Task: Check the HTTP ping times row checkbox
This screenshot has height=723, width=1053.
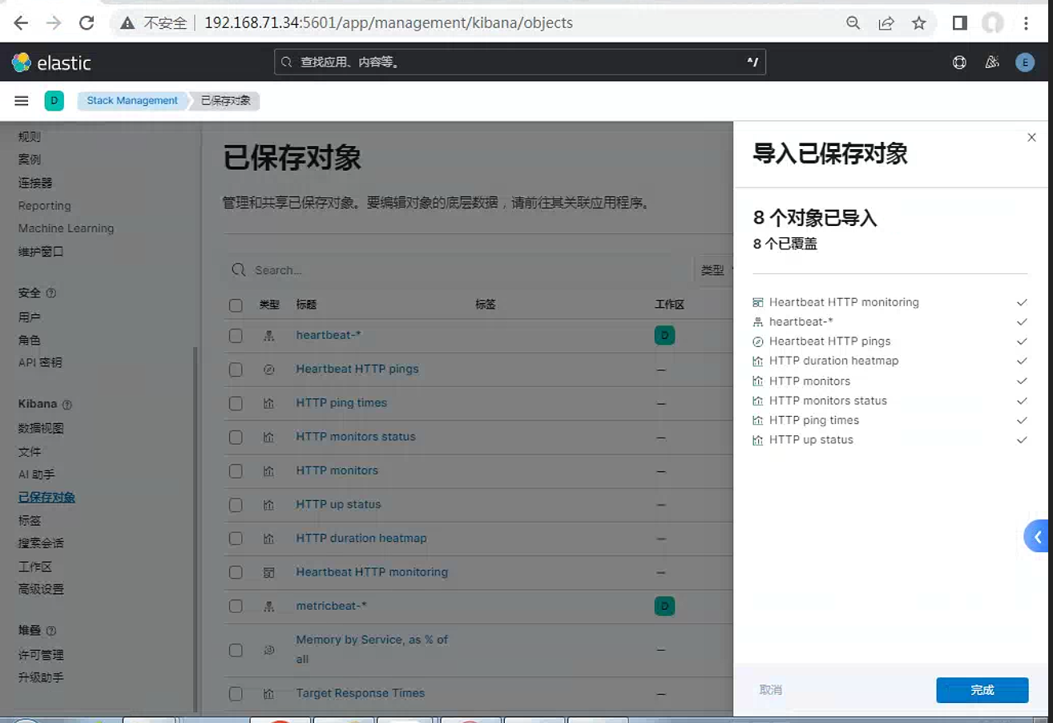Action: coord(236,403)
